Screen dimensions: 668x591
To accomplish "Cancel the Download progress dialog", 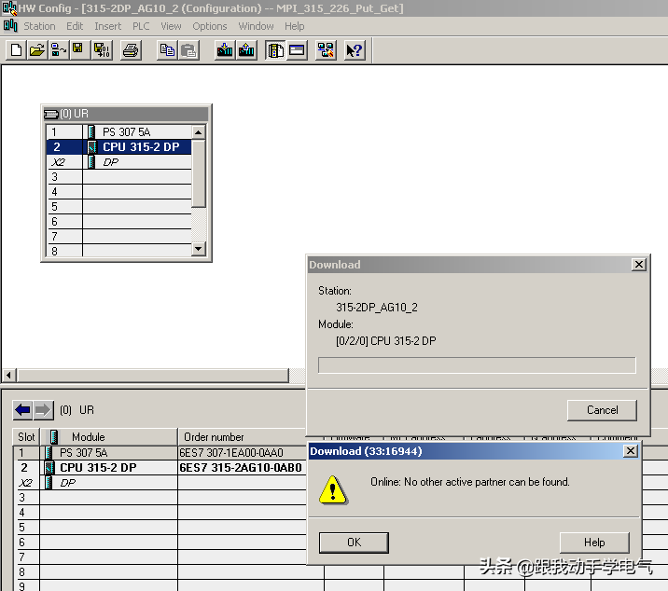I will 602,410.
